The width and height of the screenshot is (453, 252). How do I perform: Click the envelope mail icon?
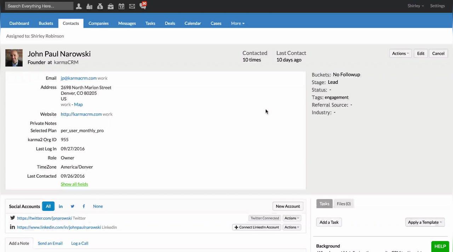click(x=132, y=6)
